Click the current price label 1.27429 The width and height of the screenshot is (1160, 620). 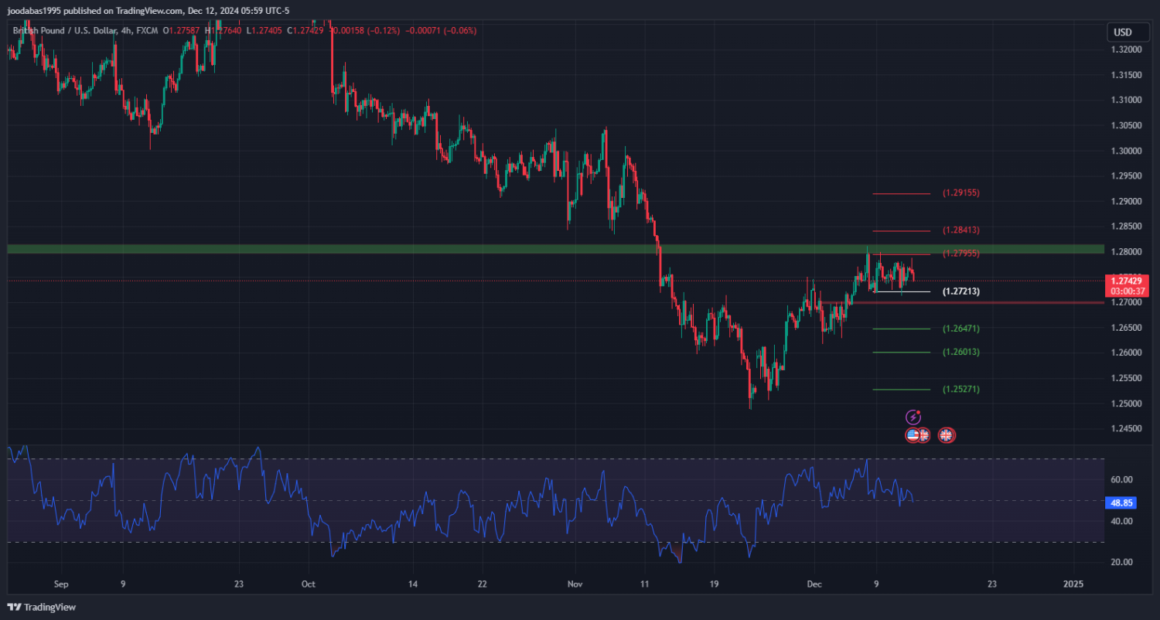coord(1127,281)
